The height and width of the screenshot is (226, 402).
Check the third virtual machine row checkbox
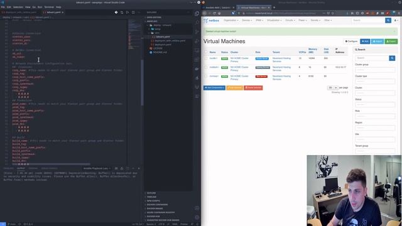205,77
